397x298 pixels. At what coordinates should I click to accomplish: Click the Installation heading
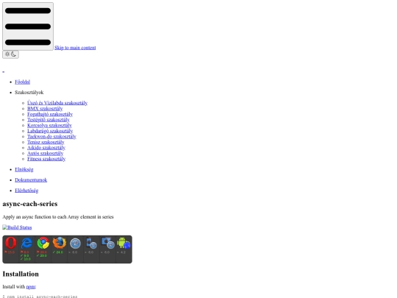pos(21,274)
